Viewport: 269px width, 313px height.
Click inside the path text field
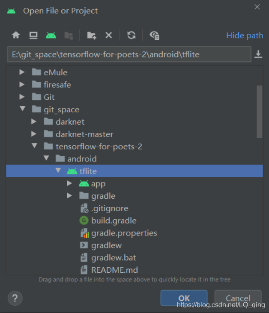129,54
